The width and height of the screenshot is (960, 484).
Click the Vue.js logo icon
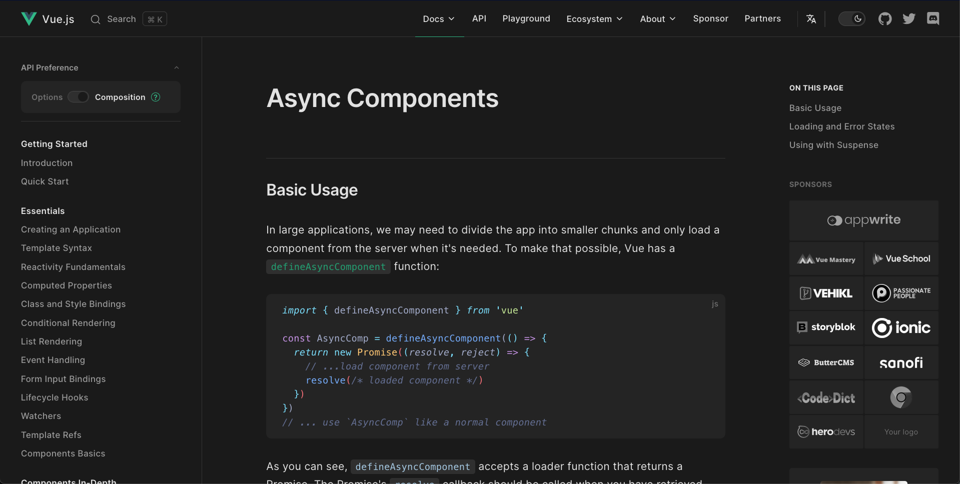(x=29, y=19)
